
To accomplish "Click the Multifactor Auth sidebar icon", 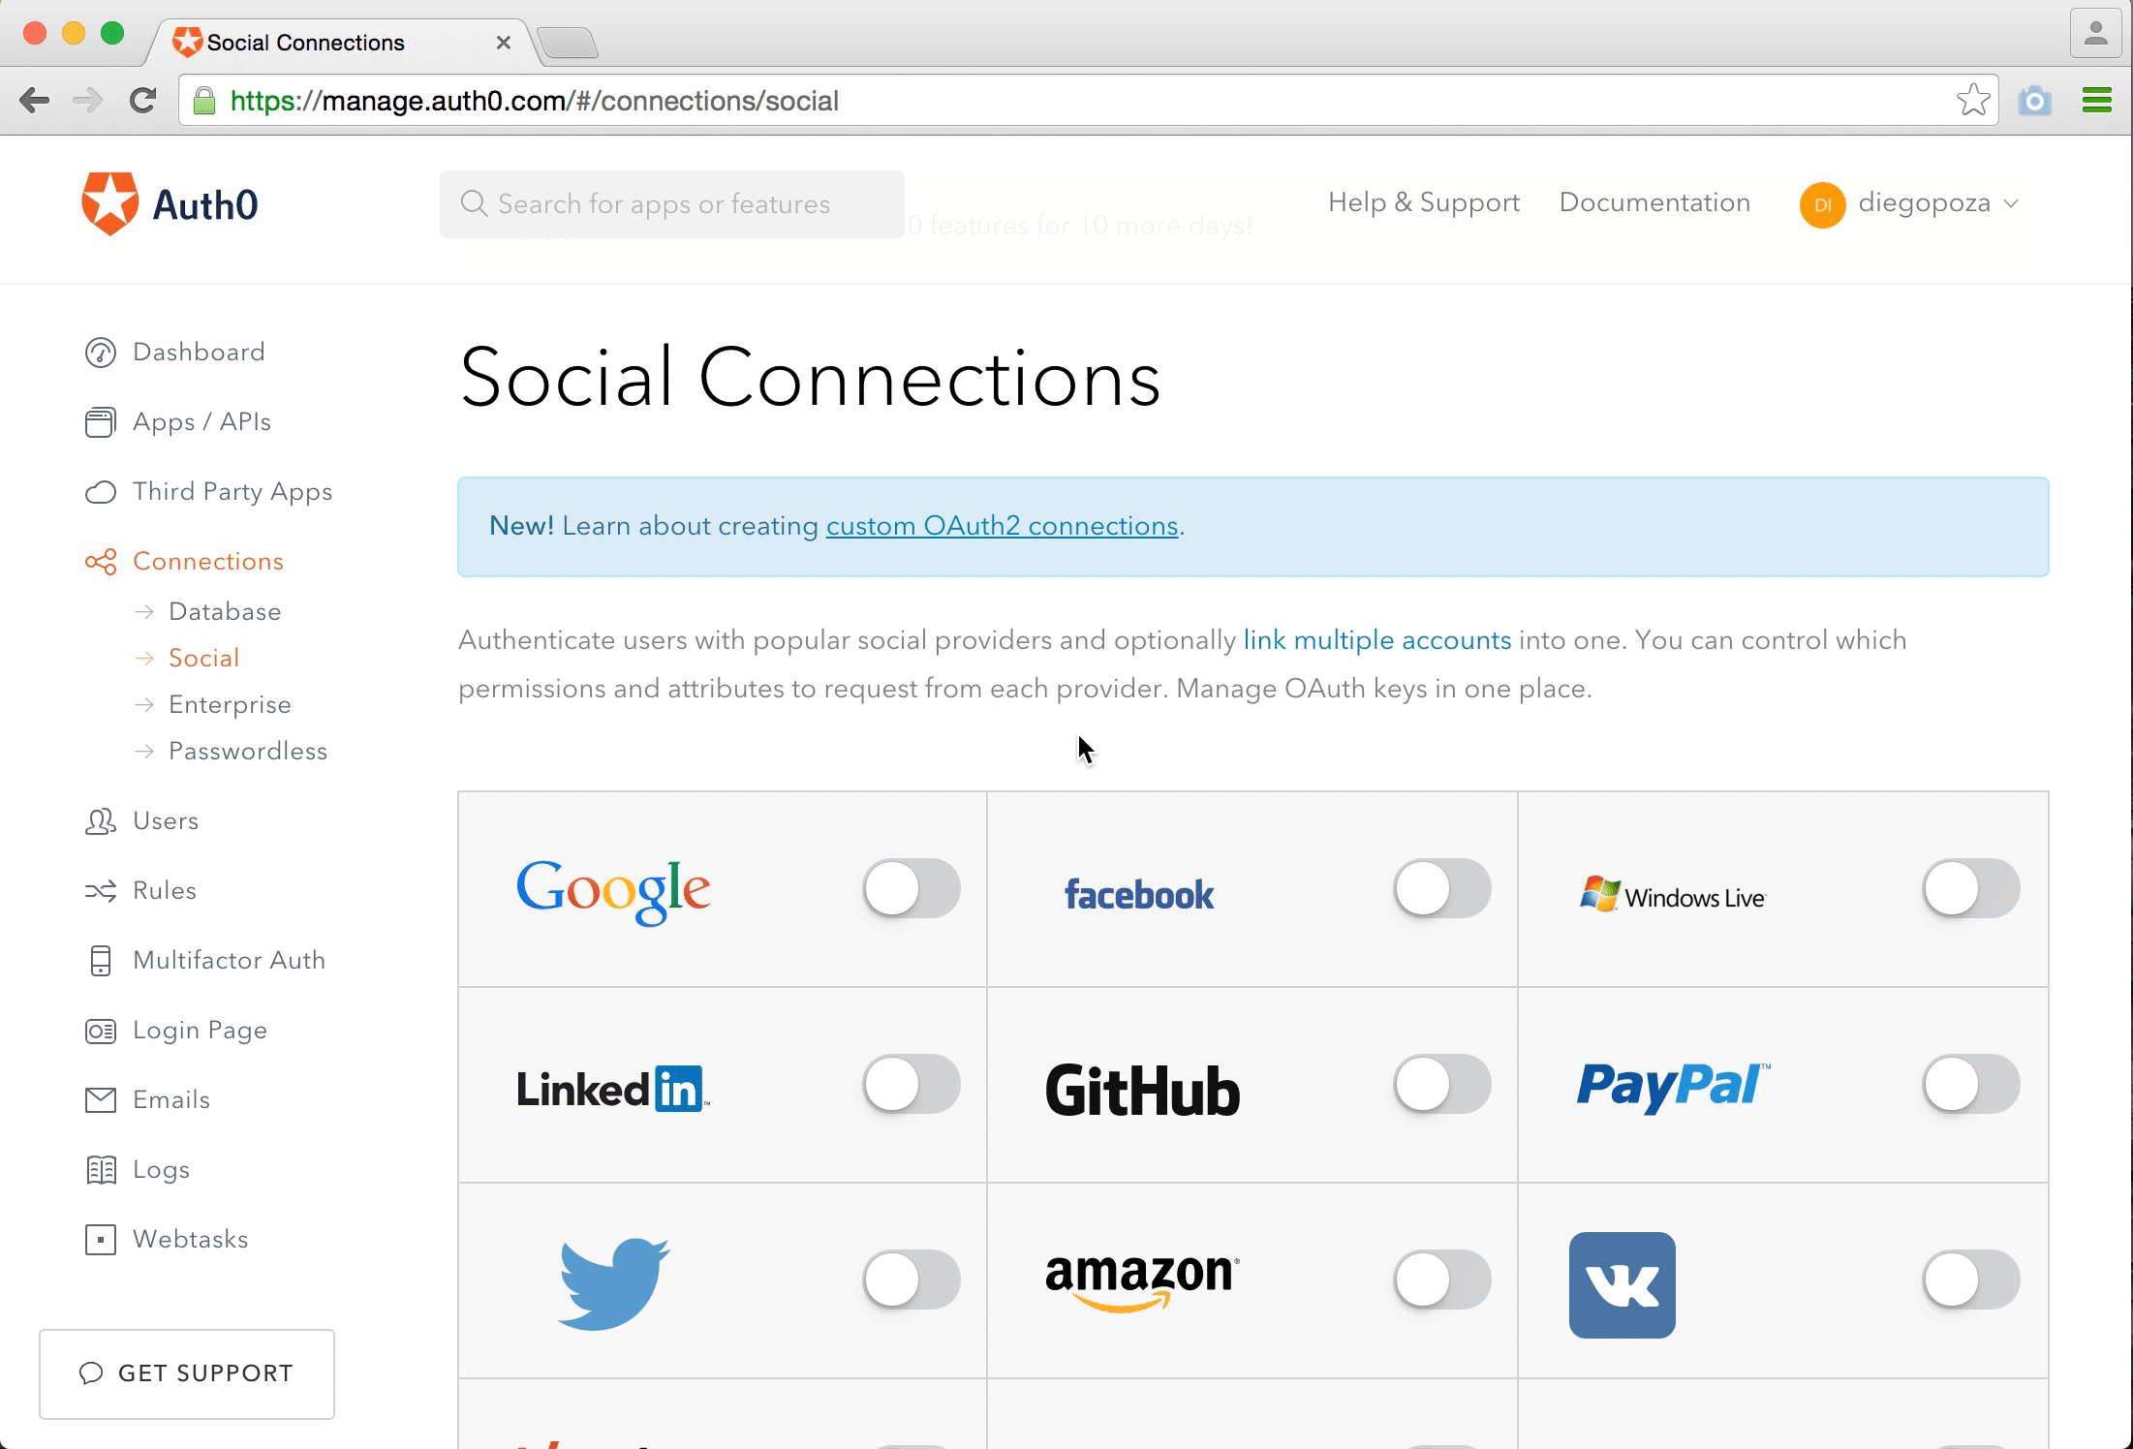I will (101, 959).
